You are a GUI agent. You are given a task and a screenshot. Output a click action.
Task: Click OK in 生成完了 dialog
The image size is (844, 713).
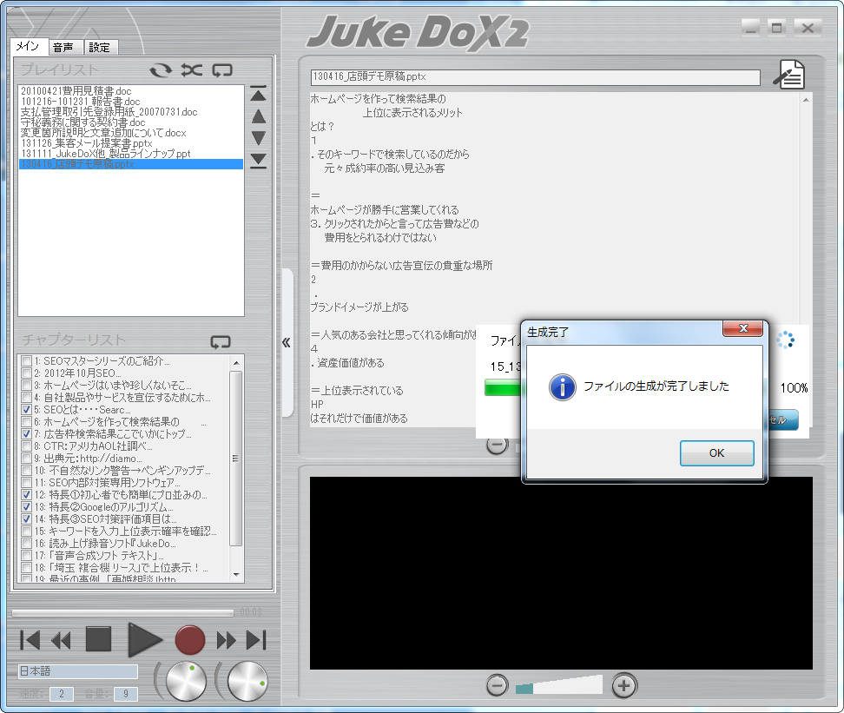716,452
